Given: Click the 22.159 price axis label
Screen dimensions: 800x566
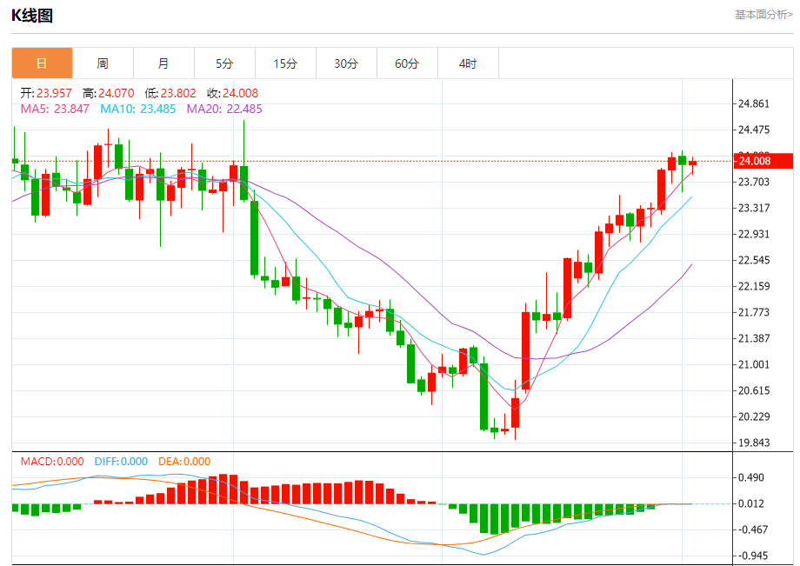Looking at the screenshot, I should coord(754,286).
